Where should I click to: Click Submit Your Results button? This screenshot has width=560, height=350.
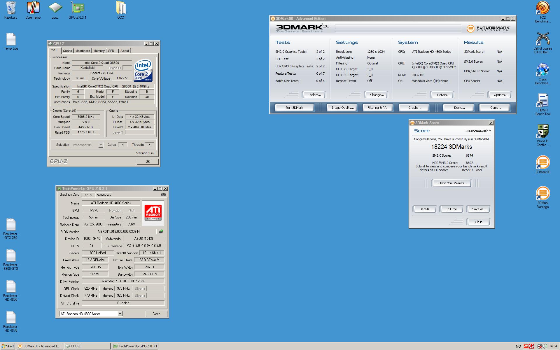coord(452,183)
